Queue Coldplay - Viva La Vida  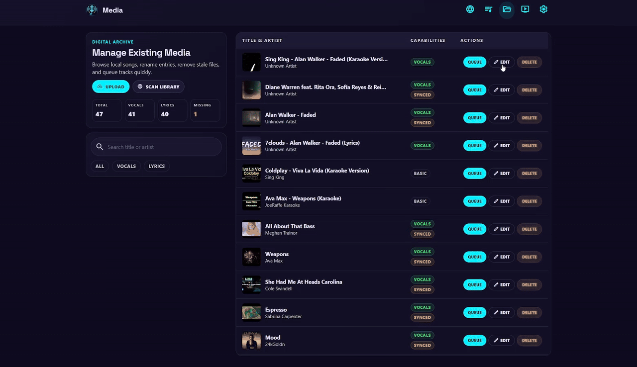pyautogui.click(x=475, y=174)
